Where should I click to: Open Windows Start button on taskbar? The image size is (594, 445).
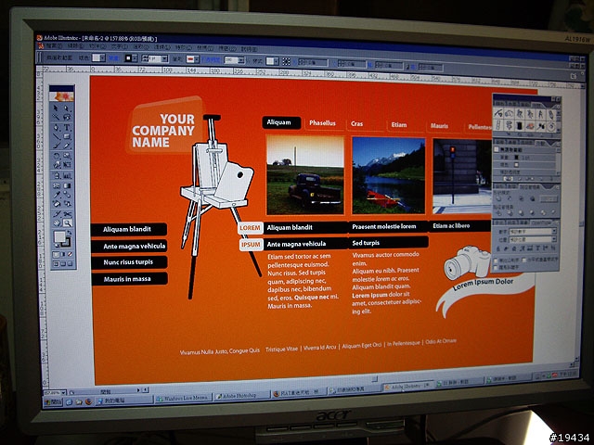point(53,401)
